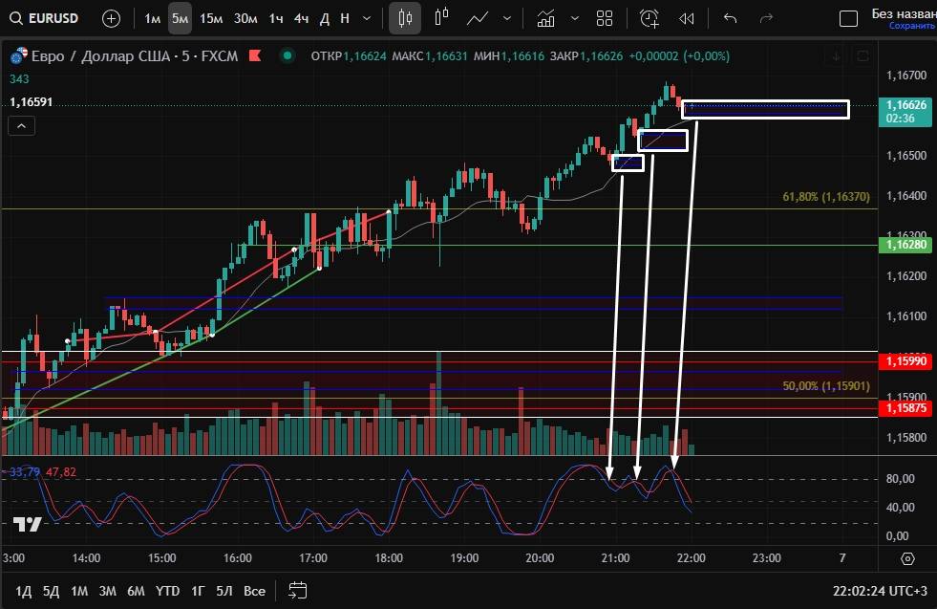Switch to the 1ч timeframe

[x=275, y=18]
